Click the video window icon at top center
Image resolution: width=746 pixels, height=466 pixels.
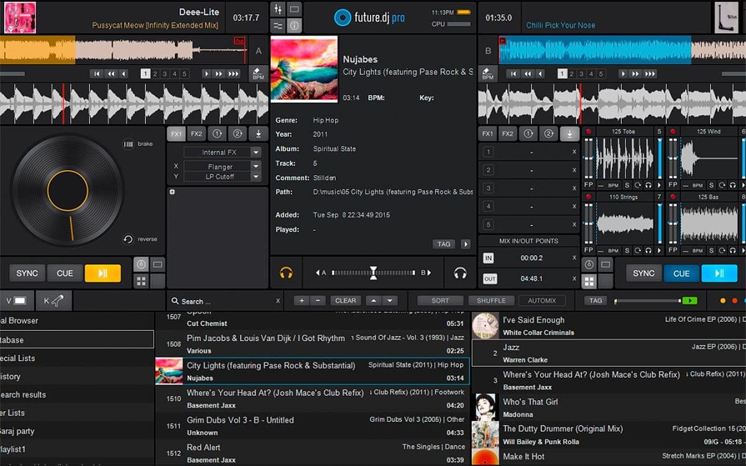click(x=295, y=9)
